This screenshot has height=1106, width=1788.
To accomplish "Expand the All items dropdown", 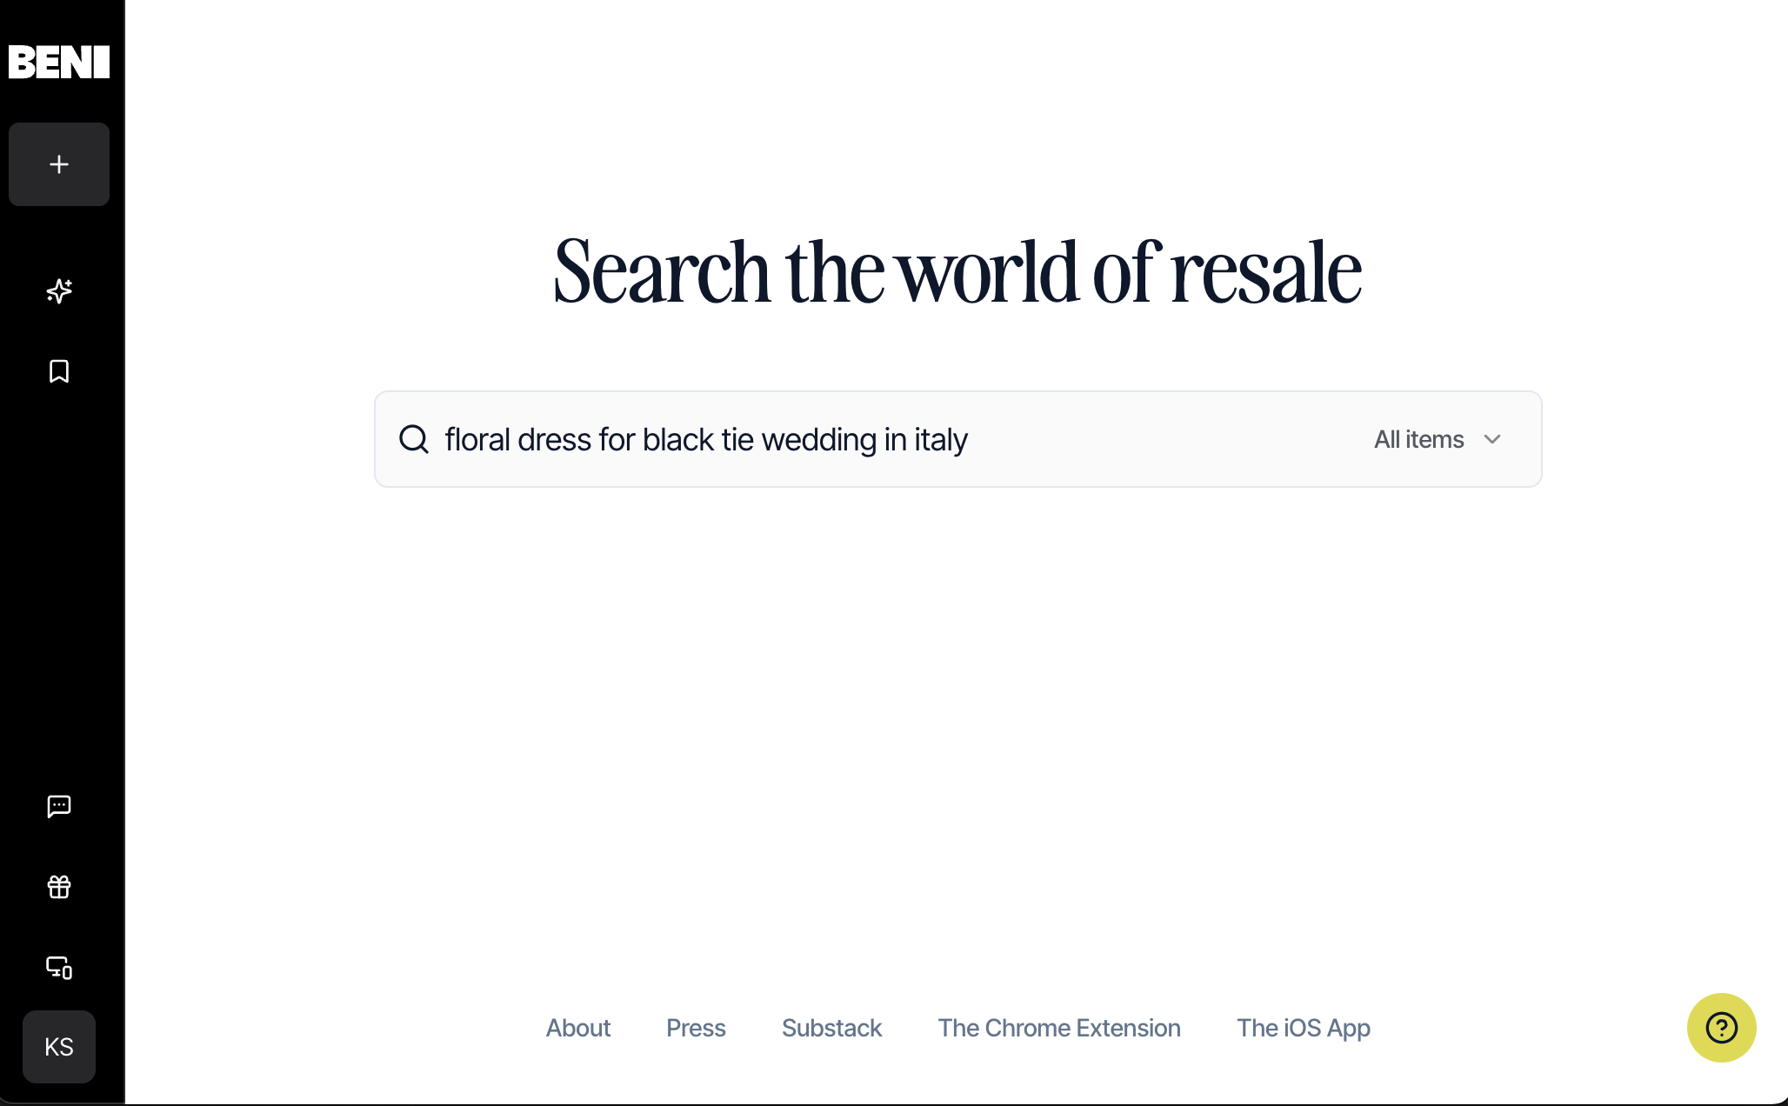I will click(x=1437, y=439).
